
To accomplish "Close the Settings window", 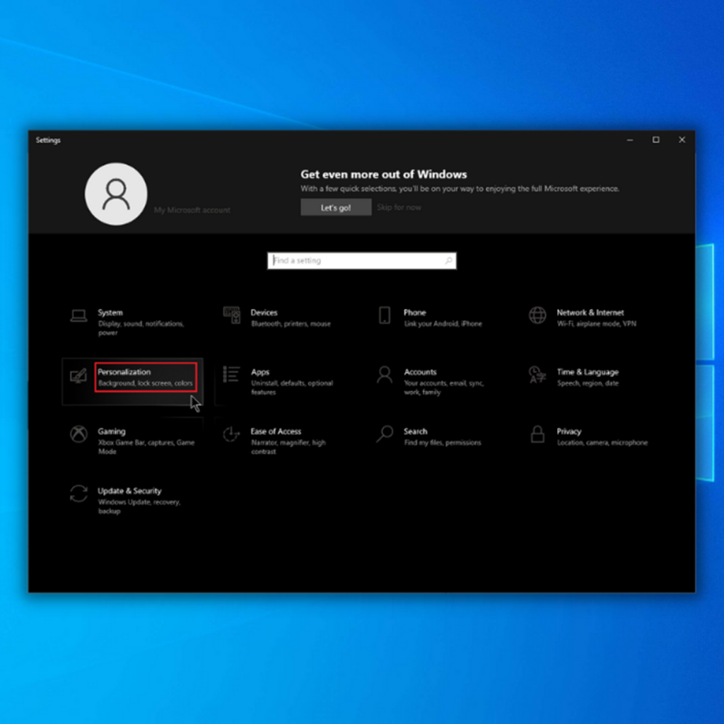I will point(682,140).
